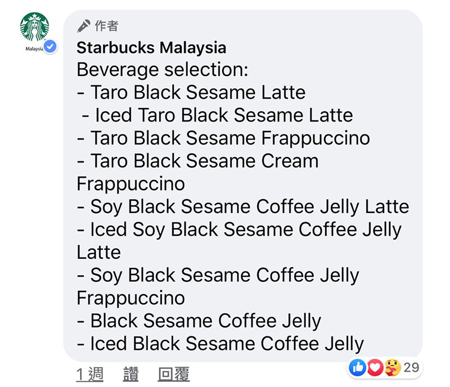This screenshot has width=450, height=387.
Task: Click Malaysia caption under the Starbucks logo
Action: pos(34,49)
